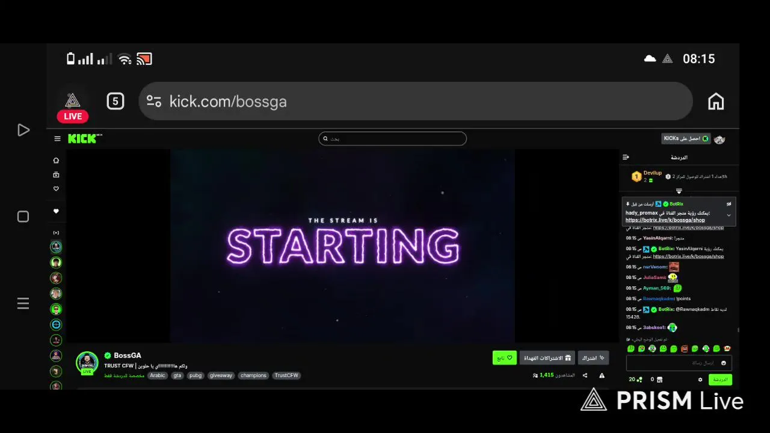Click the chat scrollbar
770x433 pixels.
click(738, 330)
